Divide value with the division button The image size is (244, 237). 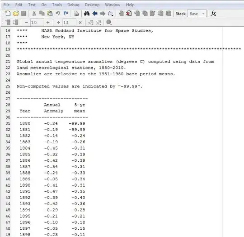(x=58, y=23)
